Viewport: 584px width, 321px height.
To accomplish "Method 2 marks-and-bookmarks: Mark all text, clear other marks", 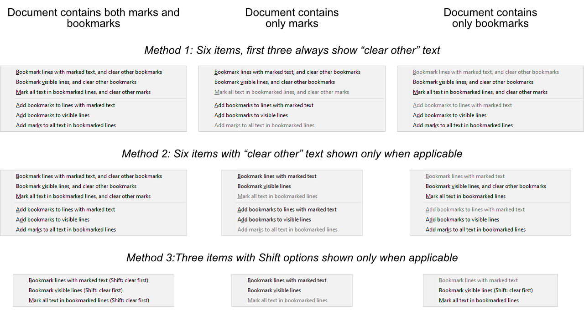I will click(x=94, y=196).
